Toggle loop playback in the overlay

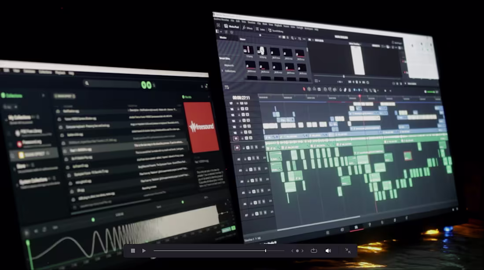pyautogui.click(x=314, y=251)
